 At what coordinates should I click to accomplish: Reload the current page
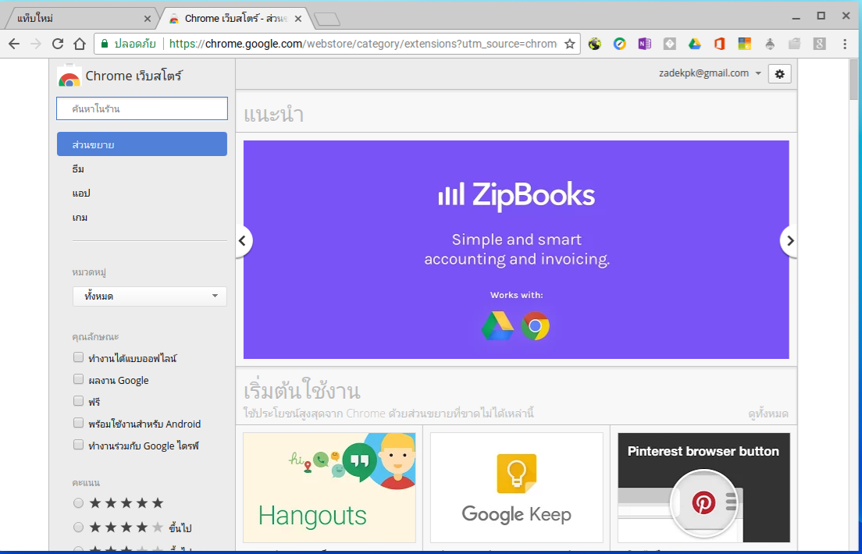tap(58, 44)
